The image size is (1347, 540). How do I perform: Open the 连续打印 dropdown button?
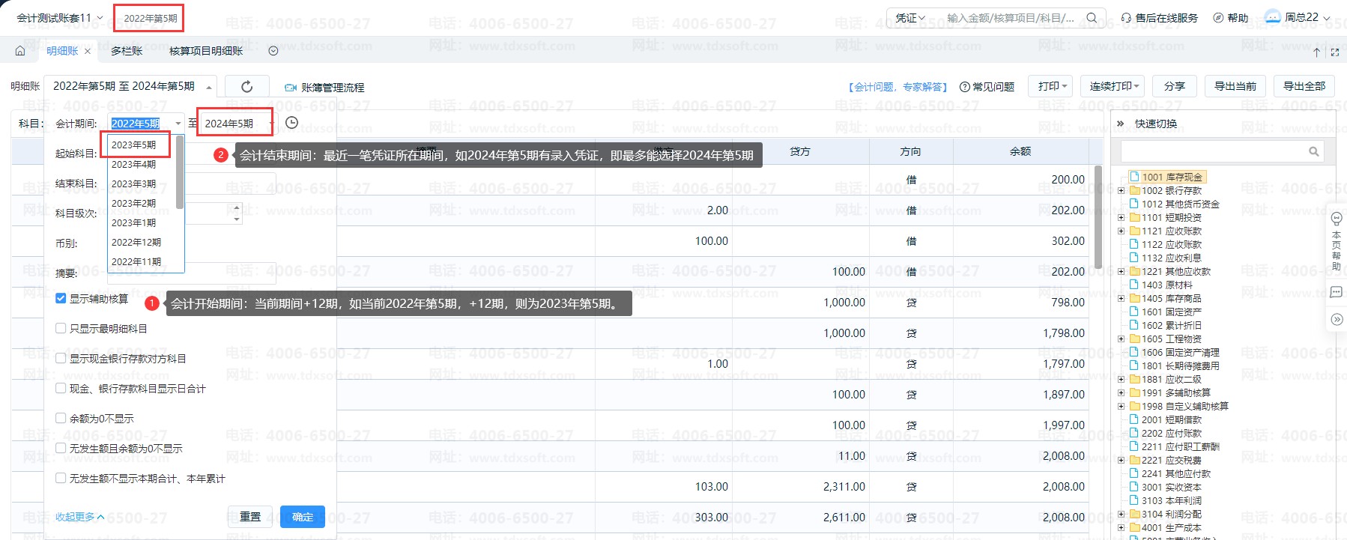tap(1113, 86)
